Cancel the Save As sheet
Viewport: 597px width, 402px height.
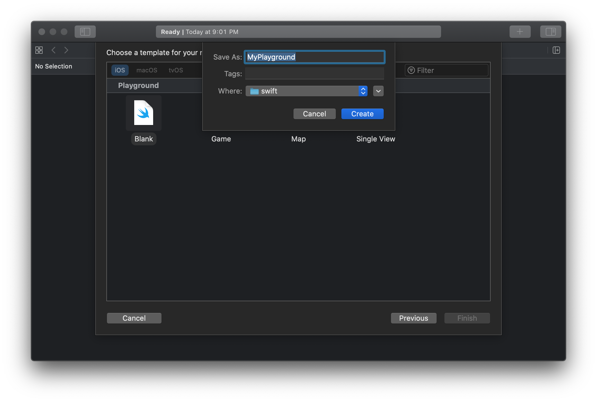click(314, 114)
